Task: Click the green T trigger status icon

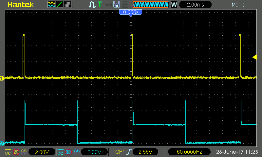Action: [100, 5]
